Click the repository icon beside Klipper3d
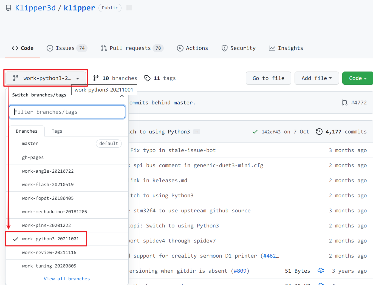Screen dimensions: 373x285 click(x=9, y=8)
